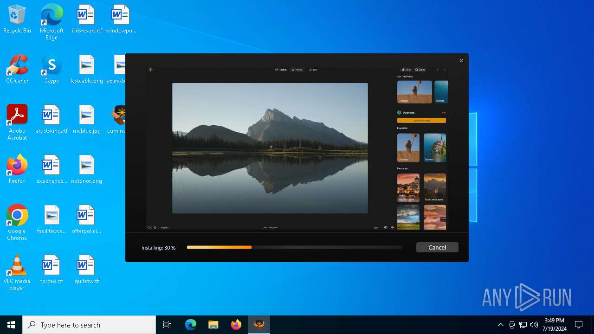Open the Recycle Bin desktop icon
This screenshot has width=594, height=334.
click(x=17, y=19)
